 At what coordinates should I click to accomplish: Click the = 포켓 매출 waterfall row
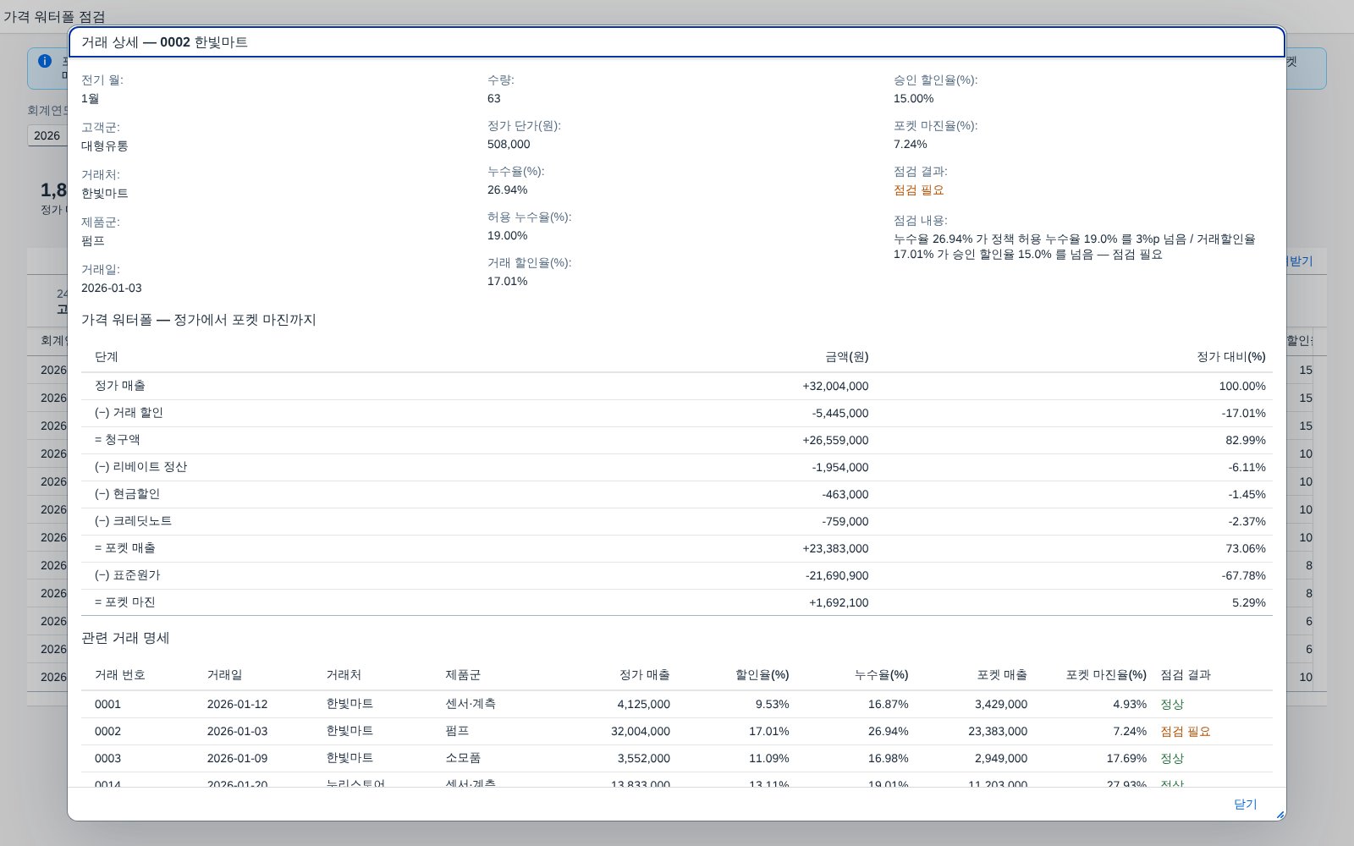tap(677, 548)
